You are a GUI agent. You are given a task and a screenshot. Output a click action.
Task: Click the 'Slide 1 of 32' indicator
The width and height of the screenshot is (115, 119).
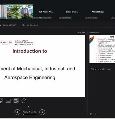(30, 112)
